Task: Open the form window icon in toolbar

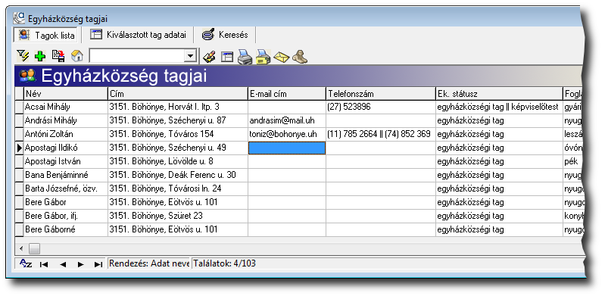Action: (227, 57)
